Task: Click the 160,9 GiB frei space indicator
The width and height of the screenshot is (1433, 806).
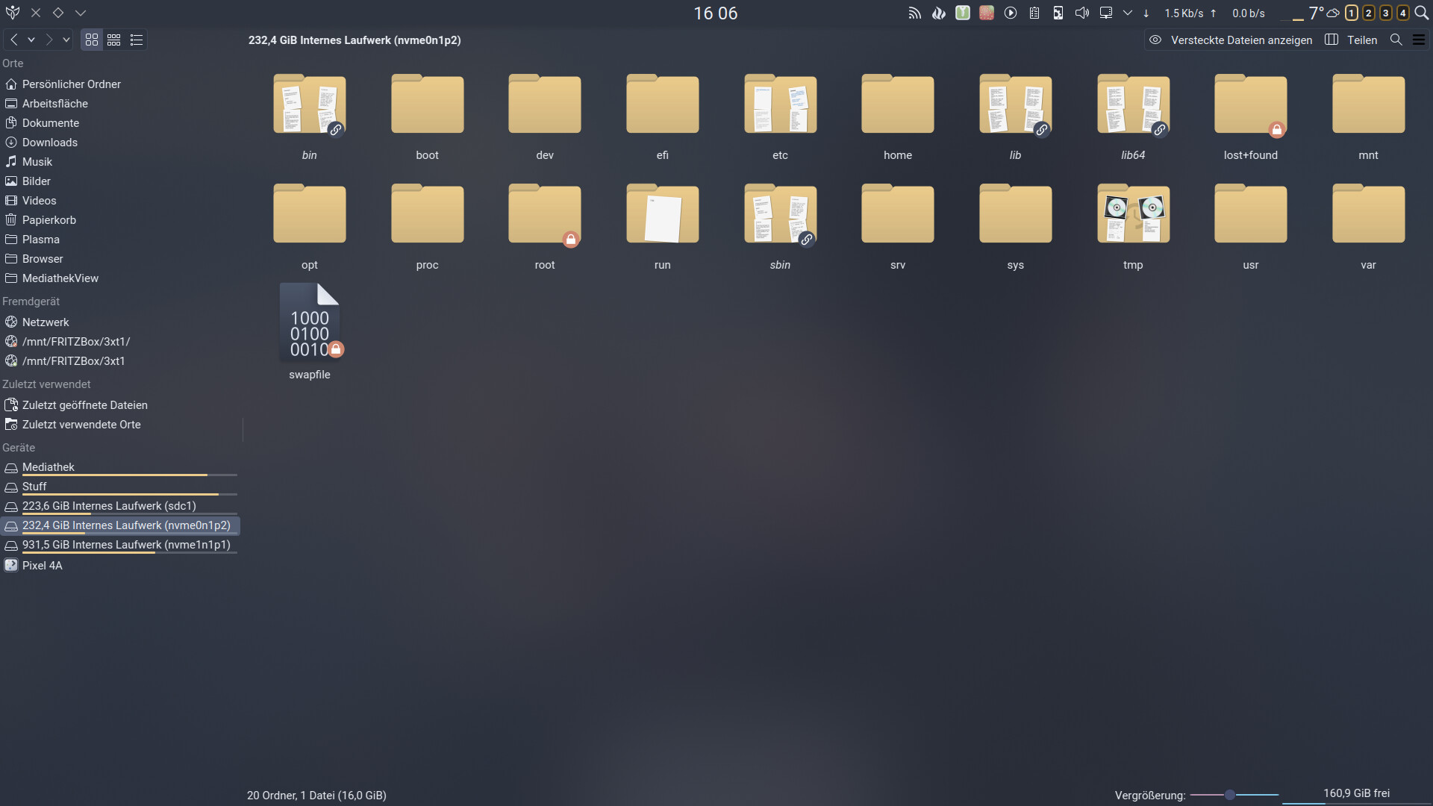Action: [x=1356, y=794]
